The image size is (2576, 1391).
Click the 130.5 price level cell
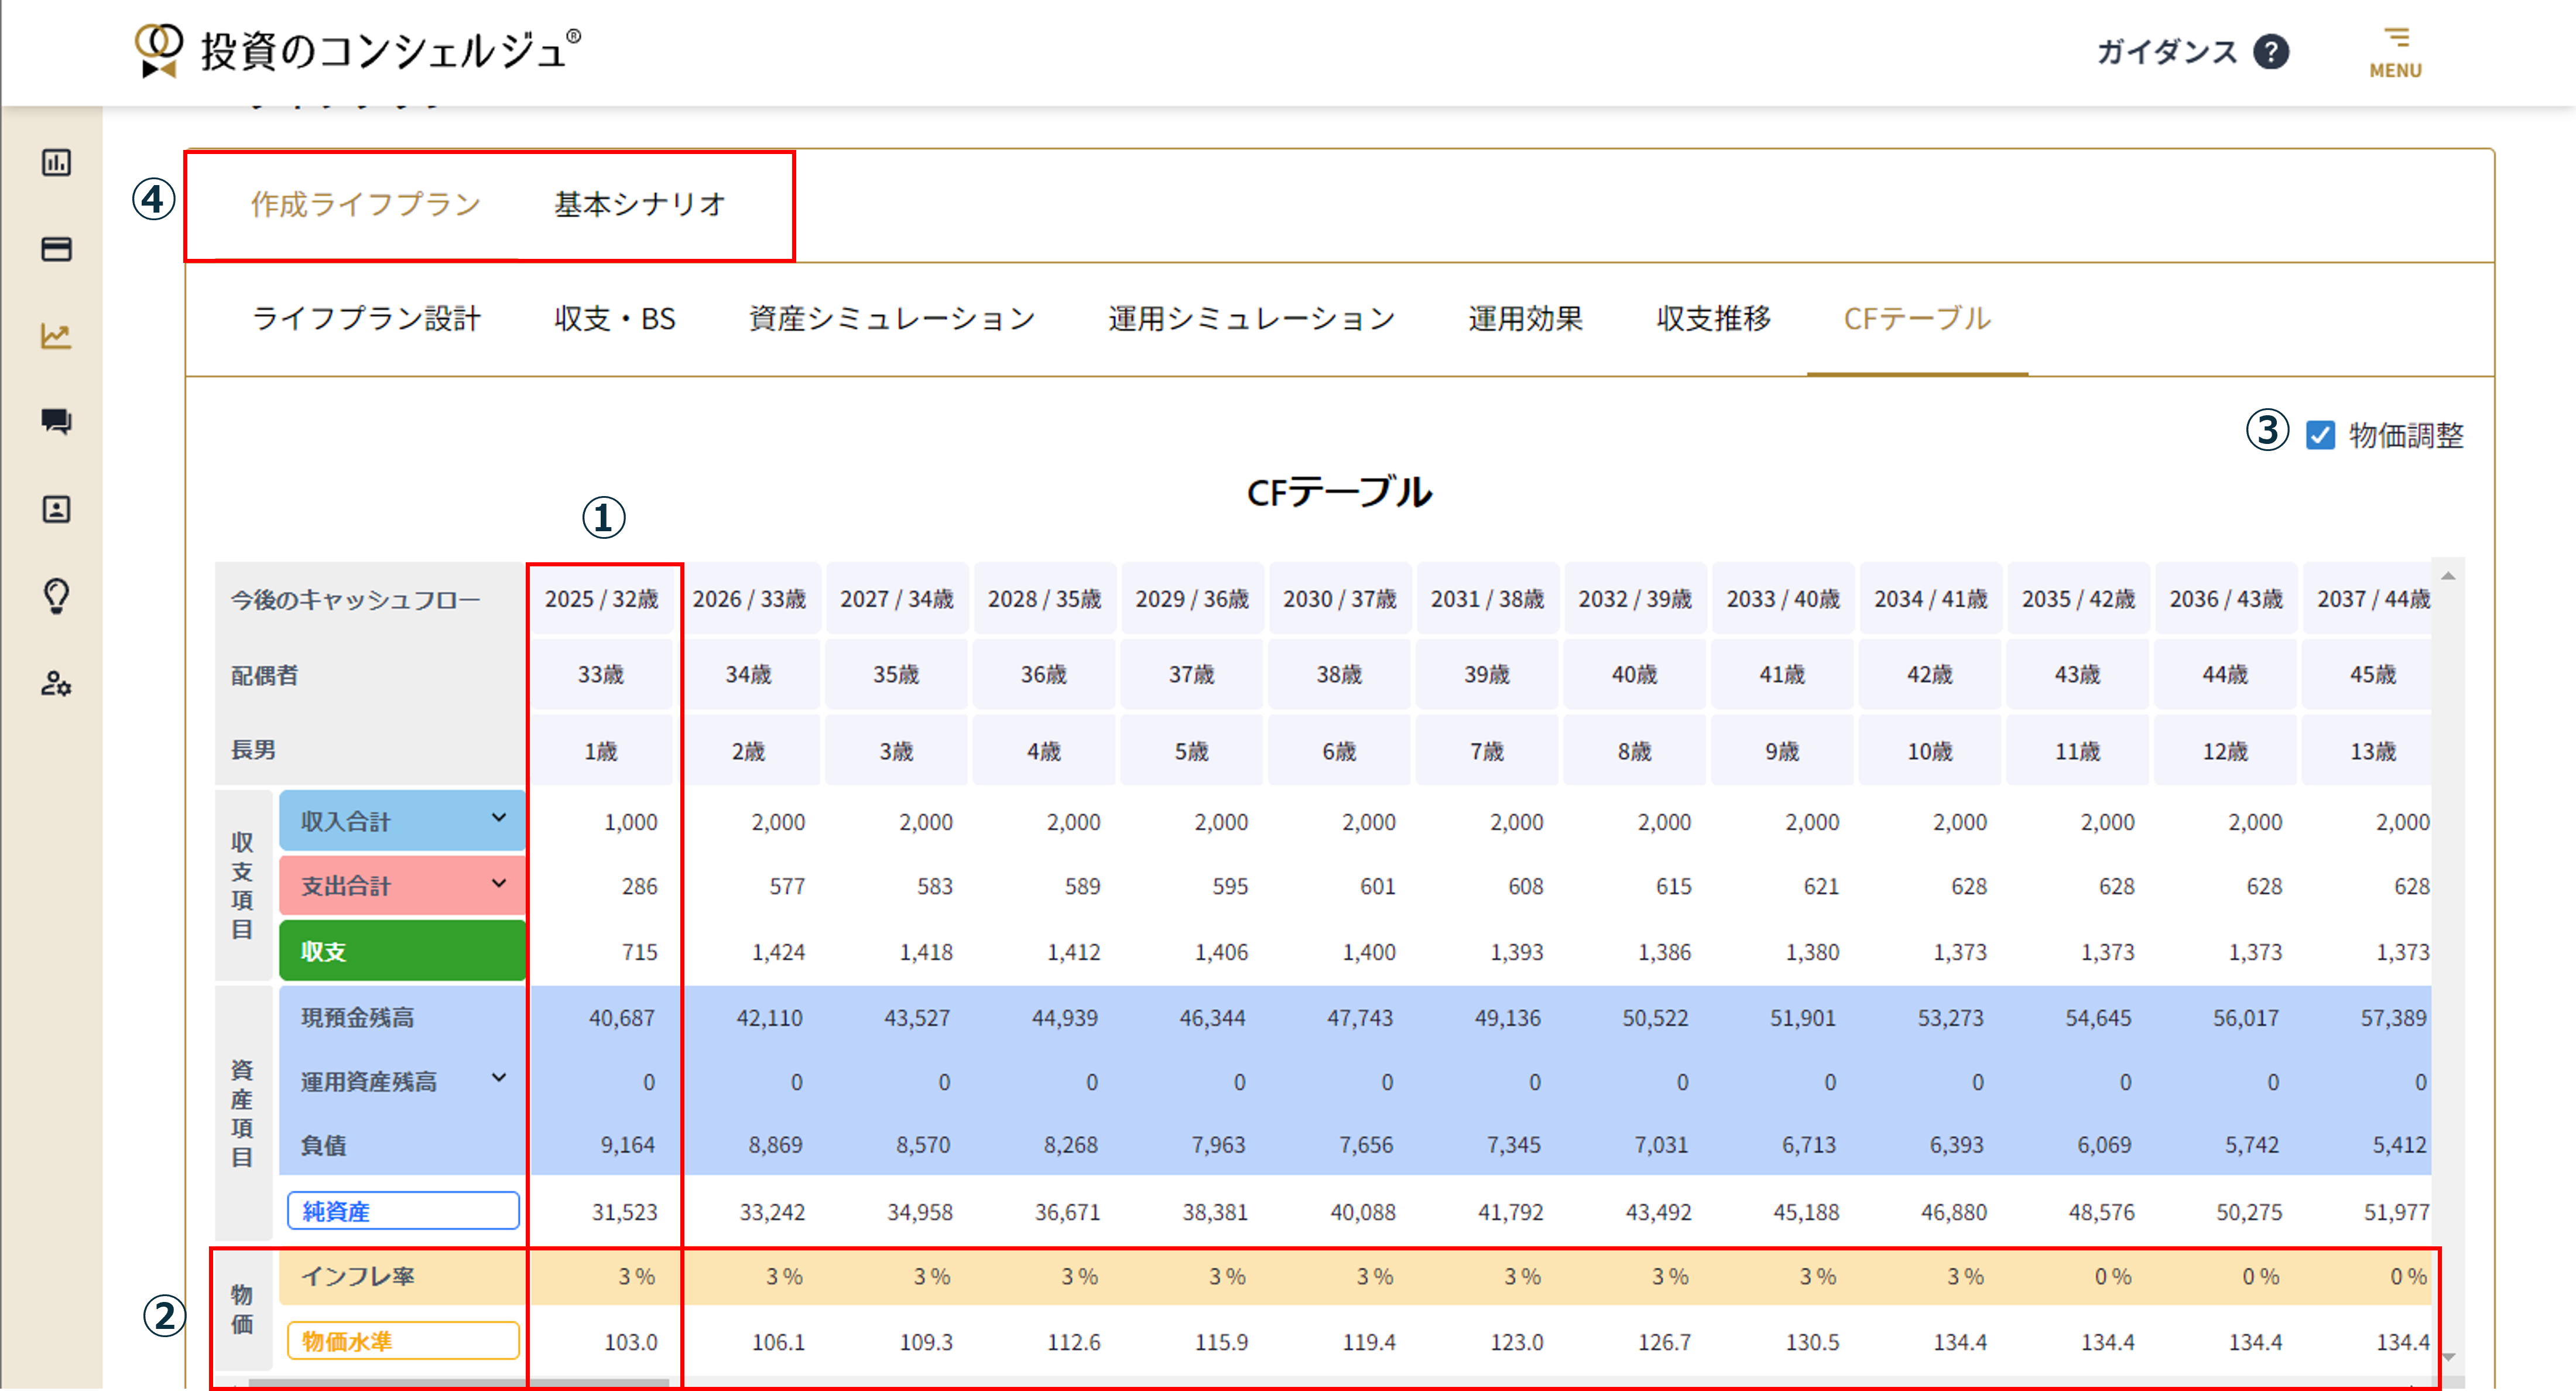tap(1812, 1342)
